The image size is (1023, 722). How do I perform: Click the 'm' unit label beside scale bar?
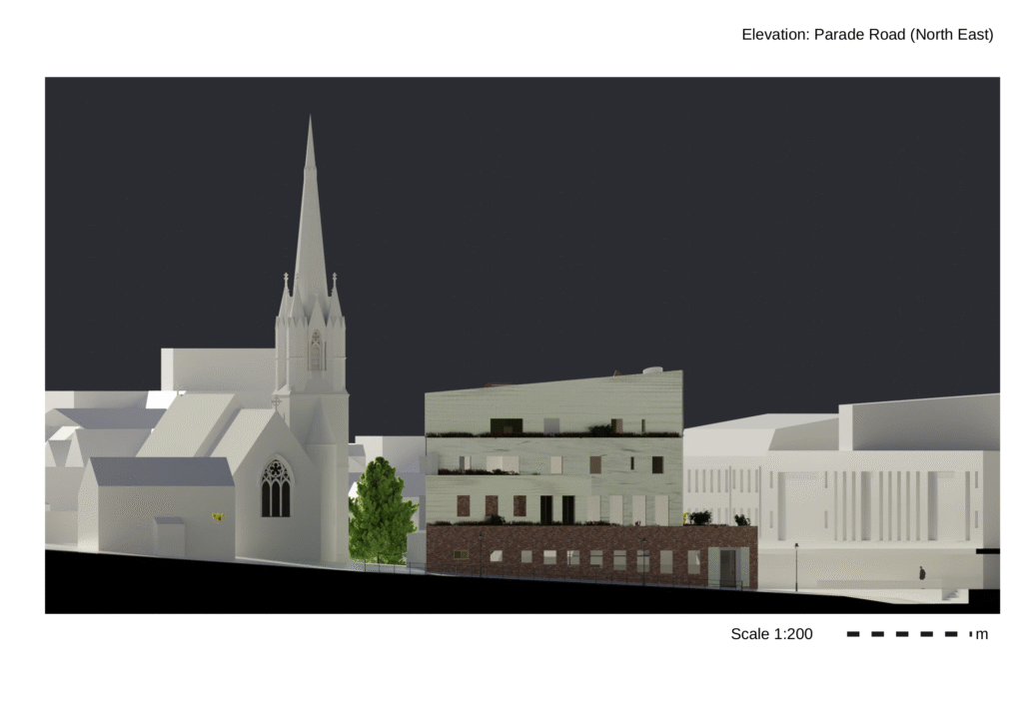pyautogui.click(x=981, y=634)
